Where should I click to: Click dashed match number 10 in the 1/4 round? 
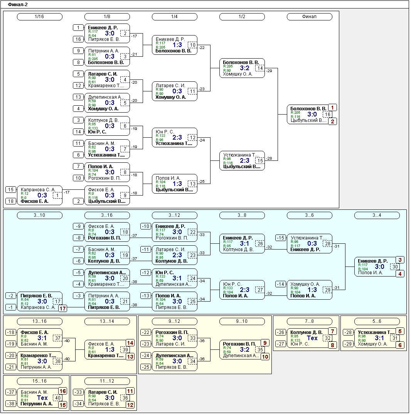(192, 45)
